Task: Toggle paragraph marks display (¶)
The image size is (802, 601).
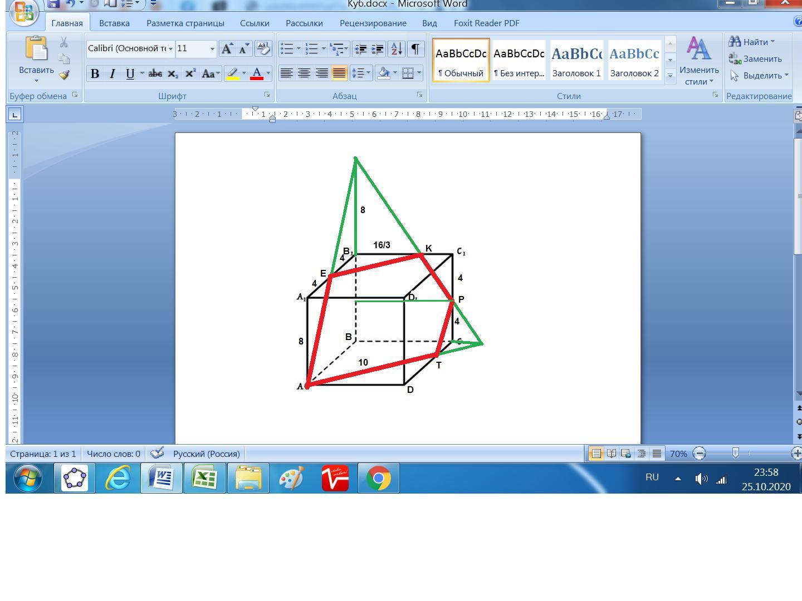Action: (415, 49)
